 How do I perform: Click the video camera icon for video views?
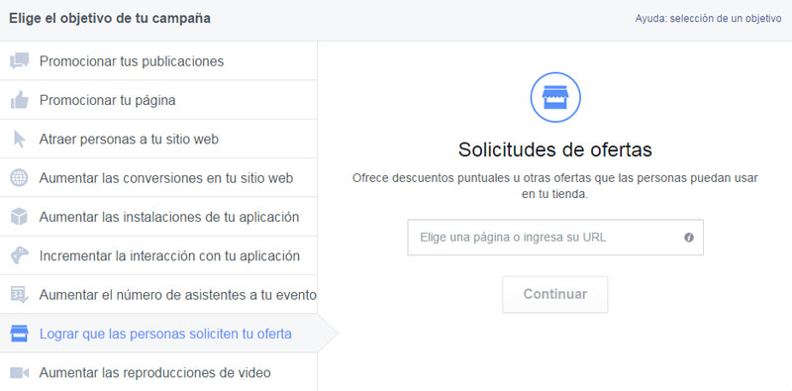[x=19, y=373]
